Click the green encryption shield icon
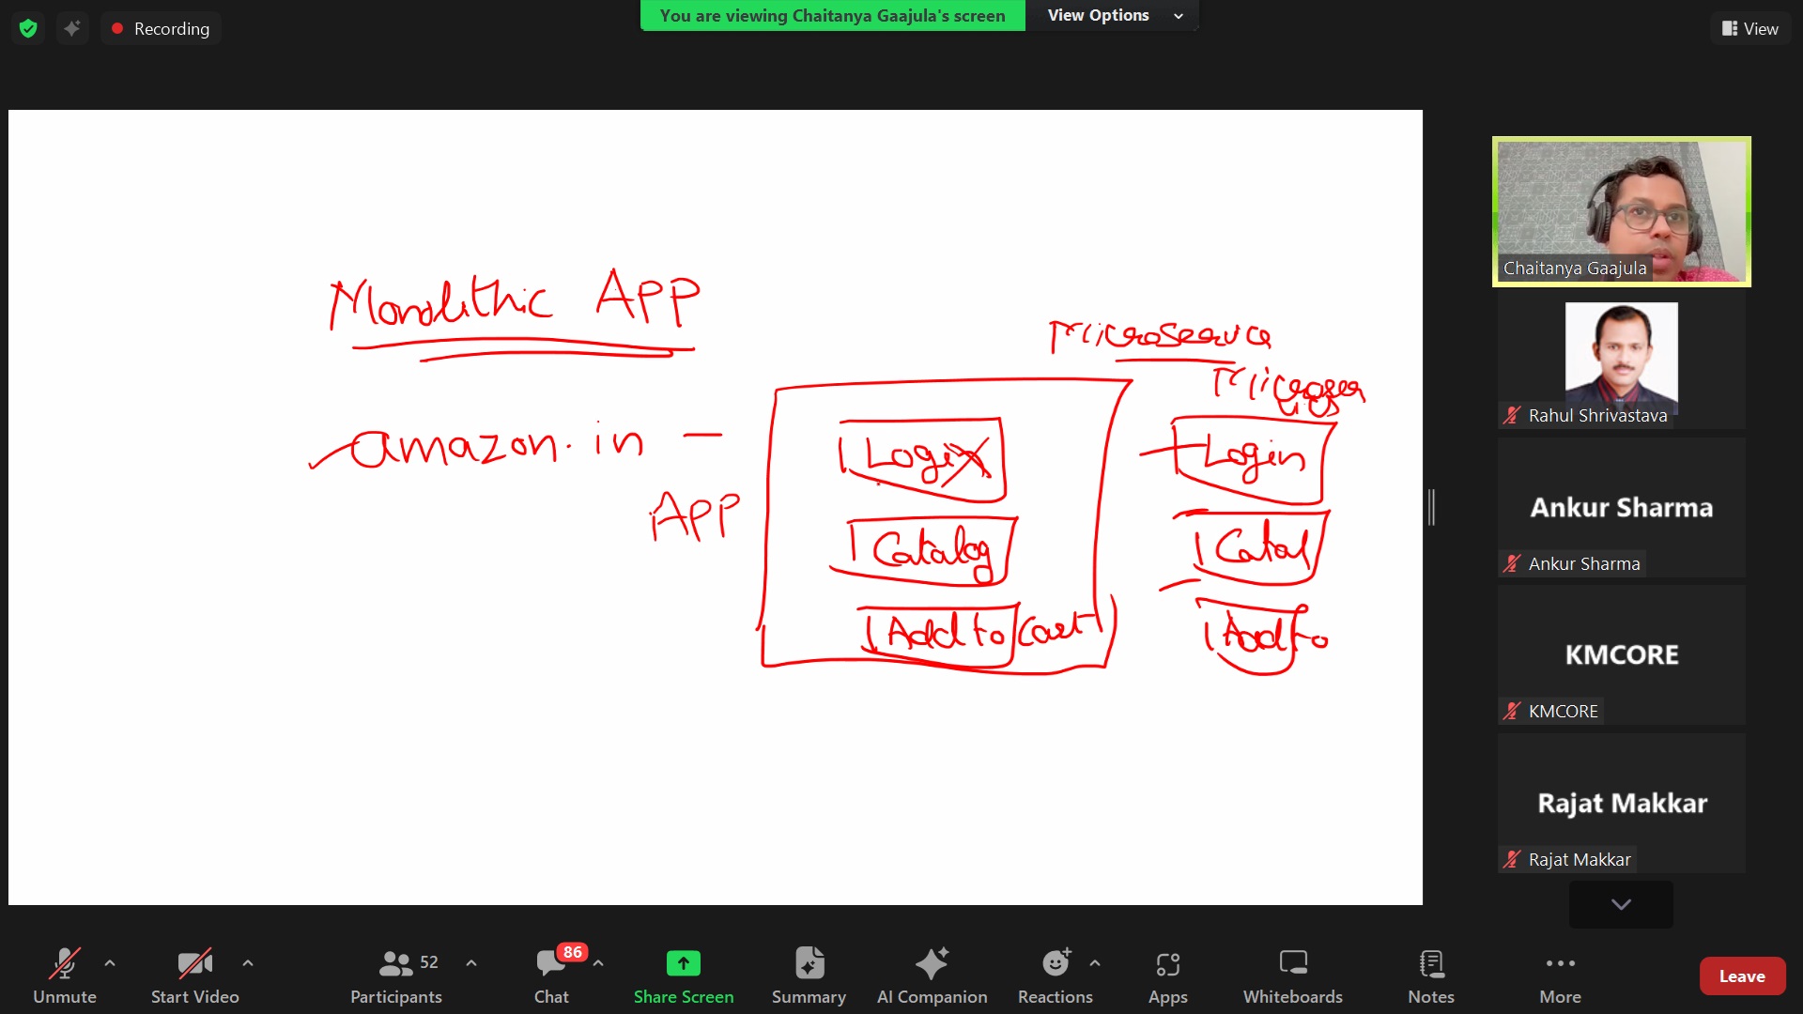 (x=28, y=28)
